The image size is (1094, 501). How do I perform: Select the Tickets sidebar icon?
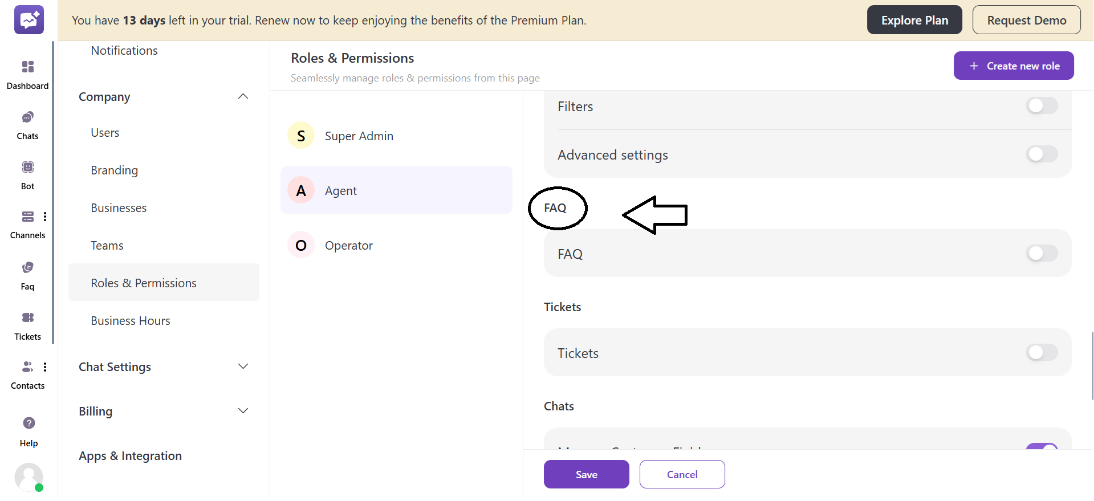[27, 324]
